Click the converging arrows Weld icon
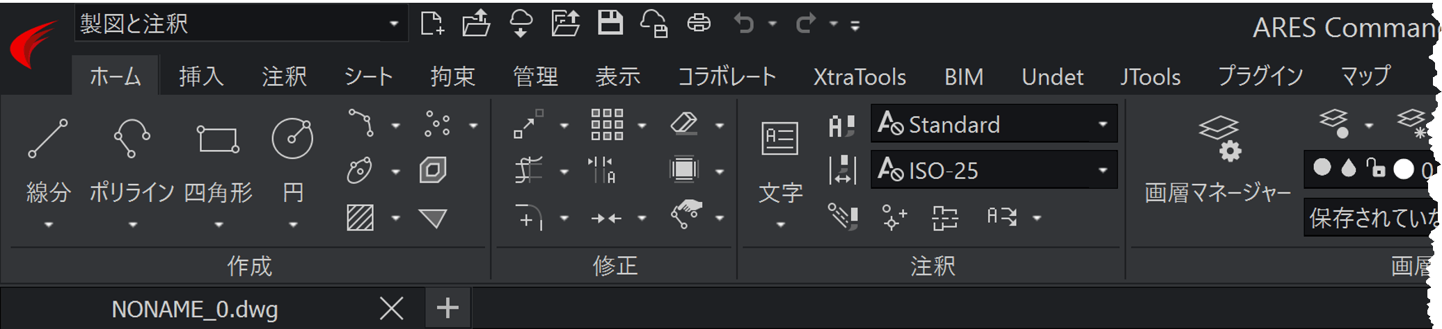 pos(606,219)
